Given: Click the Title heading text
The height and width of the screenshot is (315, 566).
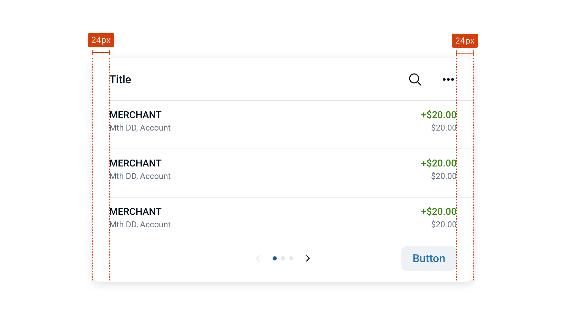Looking at the screenshot, I should [x=120, y=79].
